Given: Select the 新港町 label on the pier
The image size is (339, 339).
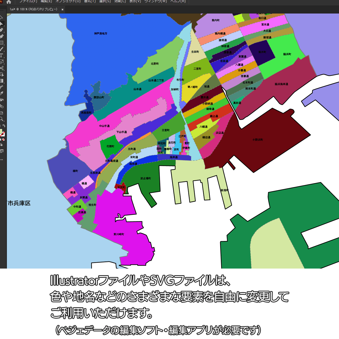Looking at the screenshot, I should (225, 190).
